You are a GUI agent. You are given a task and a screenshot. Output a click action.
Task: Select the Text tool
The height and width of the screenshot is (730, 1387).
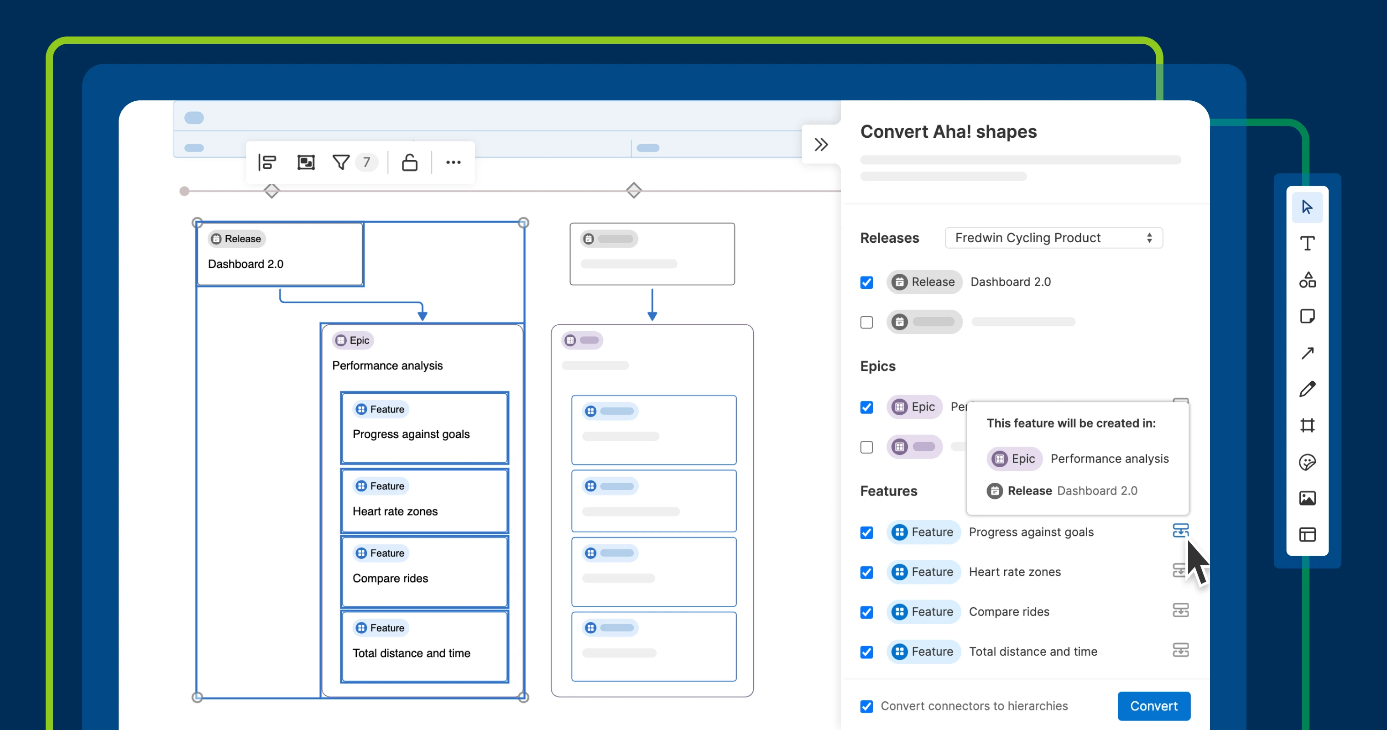click(x=1307, y=243)
